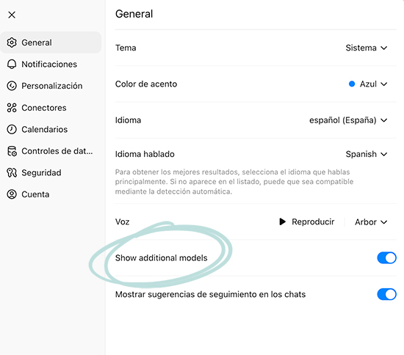Expand the Arbor voice dropdown
Image resolution: width=404 pixels, height=355 pixels.
371,222
